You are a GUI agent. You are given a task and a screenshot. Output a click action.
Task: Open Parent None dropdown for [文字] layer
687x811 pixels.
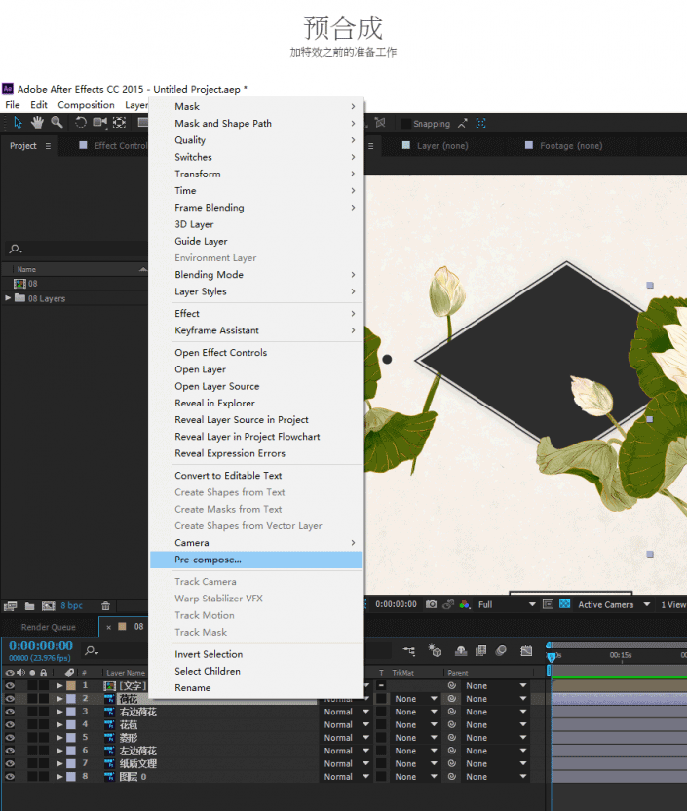tap(496, 686)
